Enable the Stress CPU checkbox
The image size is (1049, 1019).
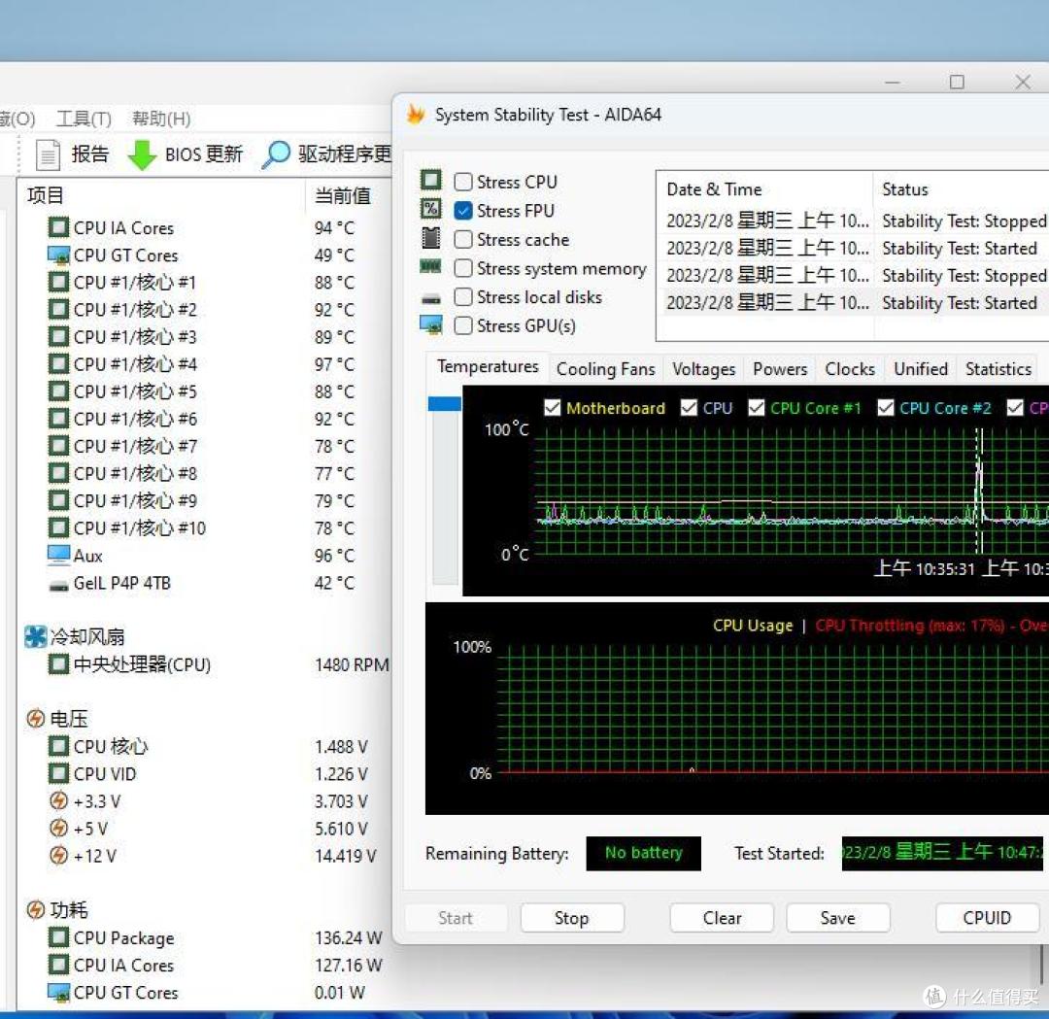coord(463,182)
